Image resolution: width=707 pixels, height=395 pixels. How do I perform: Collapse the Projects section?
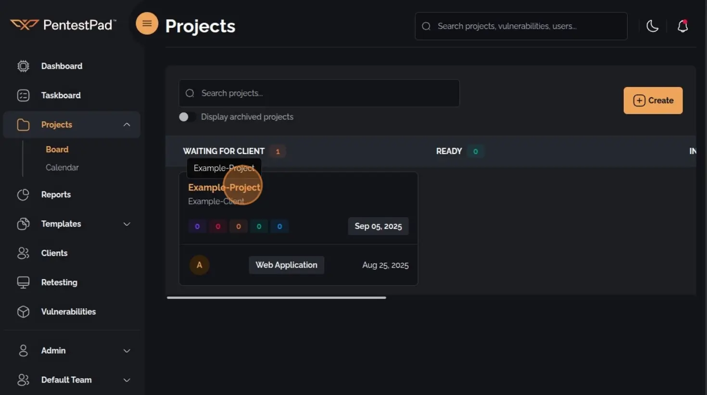pos(126,124)
